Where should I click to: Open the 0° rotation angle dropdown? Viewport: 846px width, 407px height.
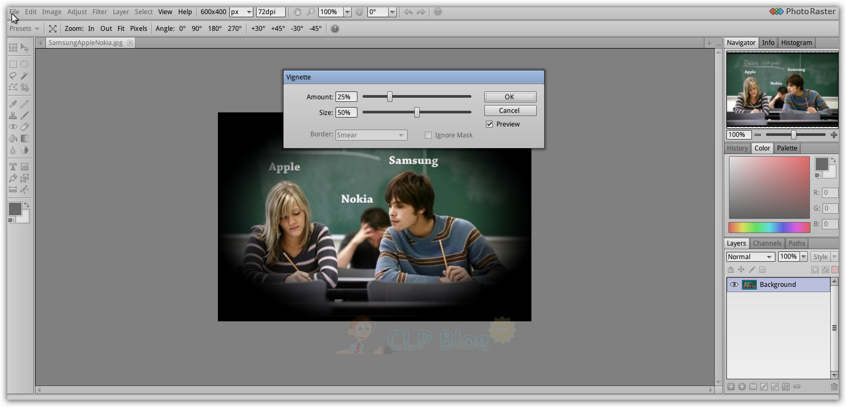[392, 12]
